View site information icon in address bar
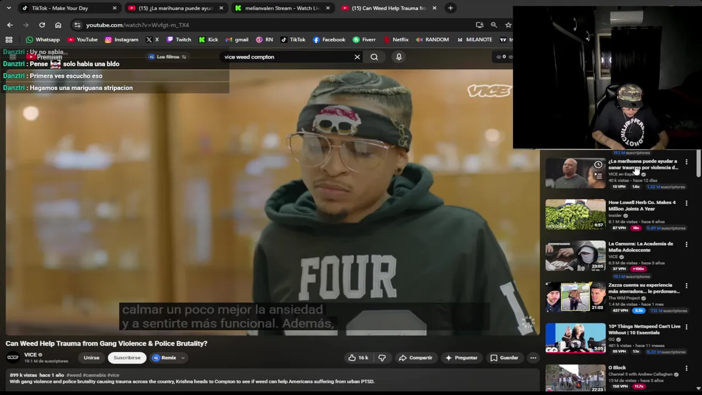 [77, 25]
